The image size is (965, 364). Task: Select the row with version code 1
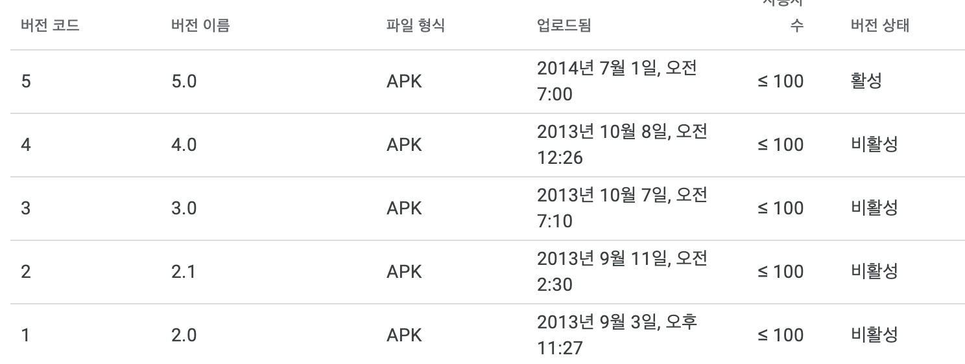(x=482, y=335)
